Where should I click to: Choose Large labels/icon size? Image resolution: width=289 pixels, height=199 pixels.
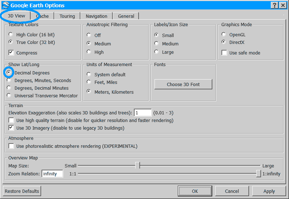click(x=156, y=52)
